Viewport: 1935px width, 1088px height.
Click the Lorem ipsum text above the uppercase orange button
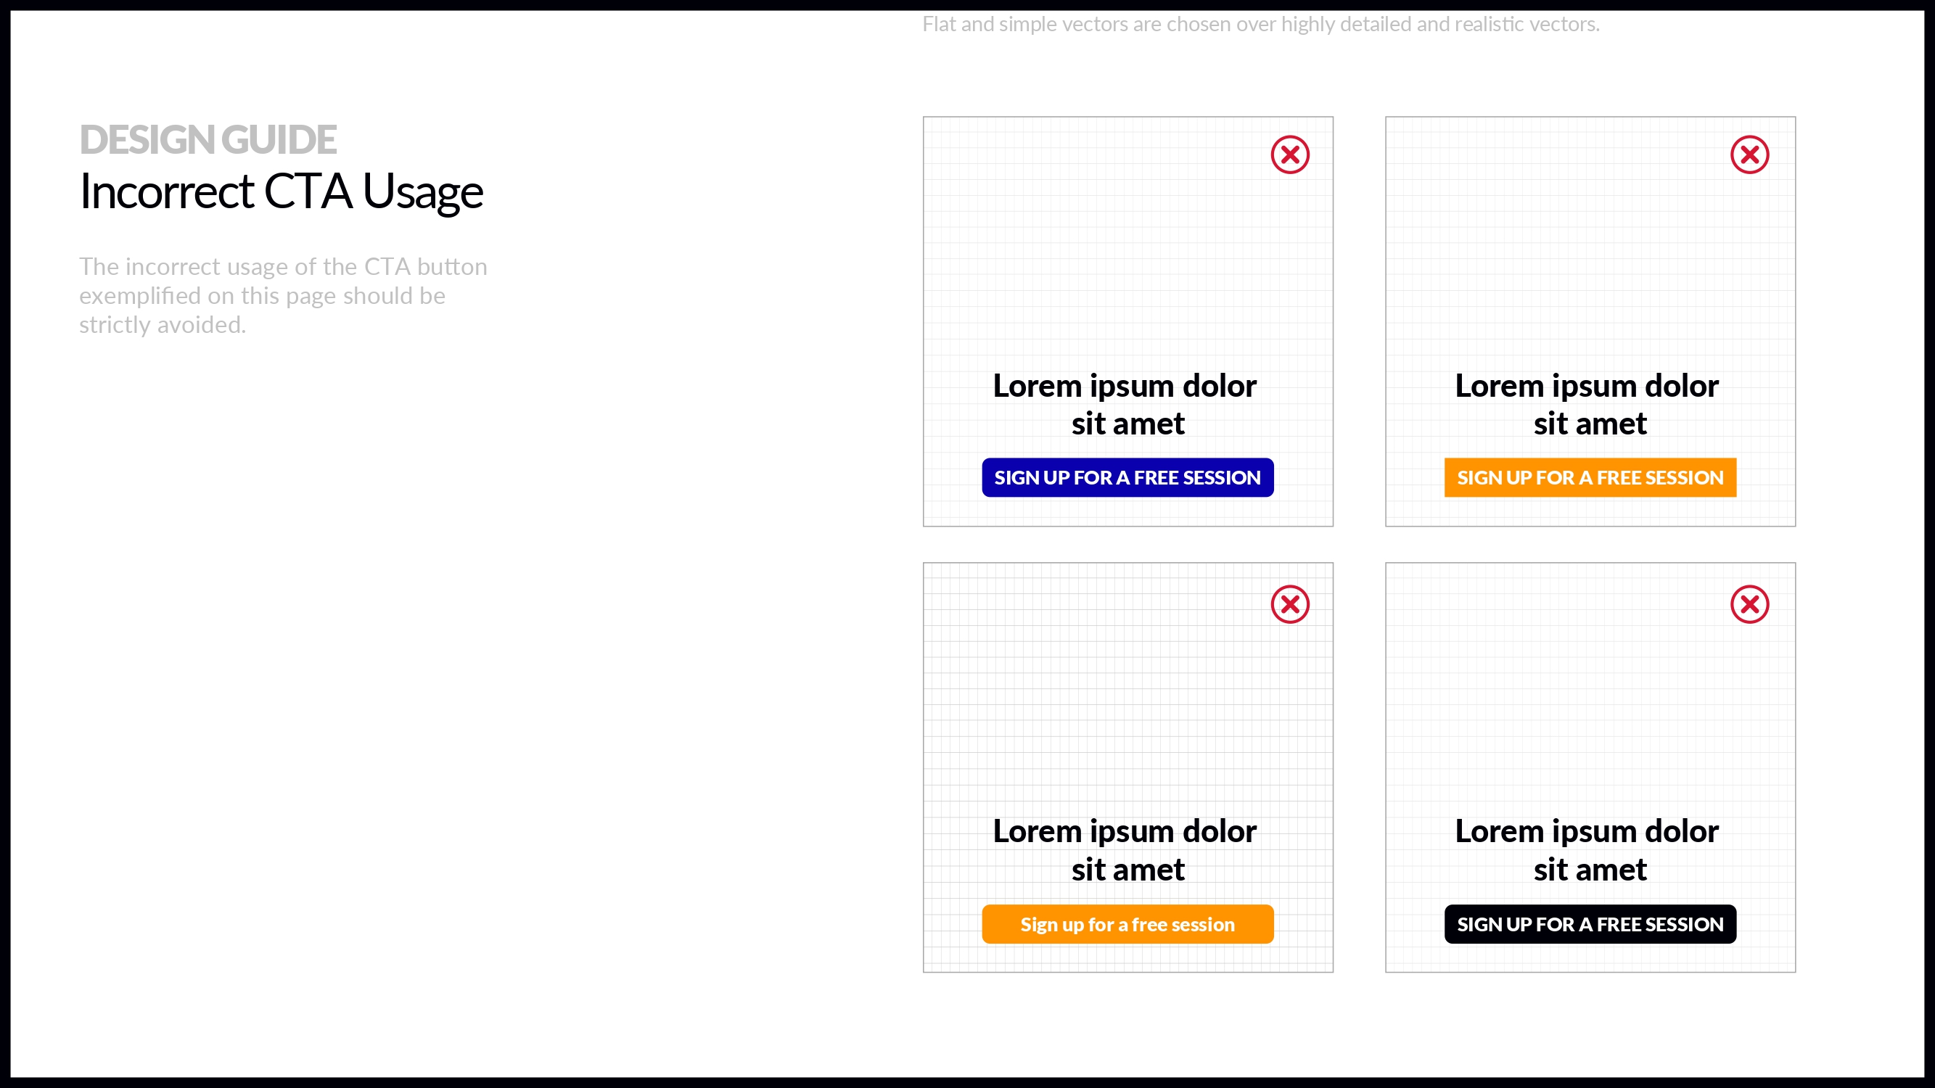pos(1590,405)
